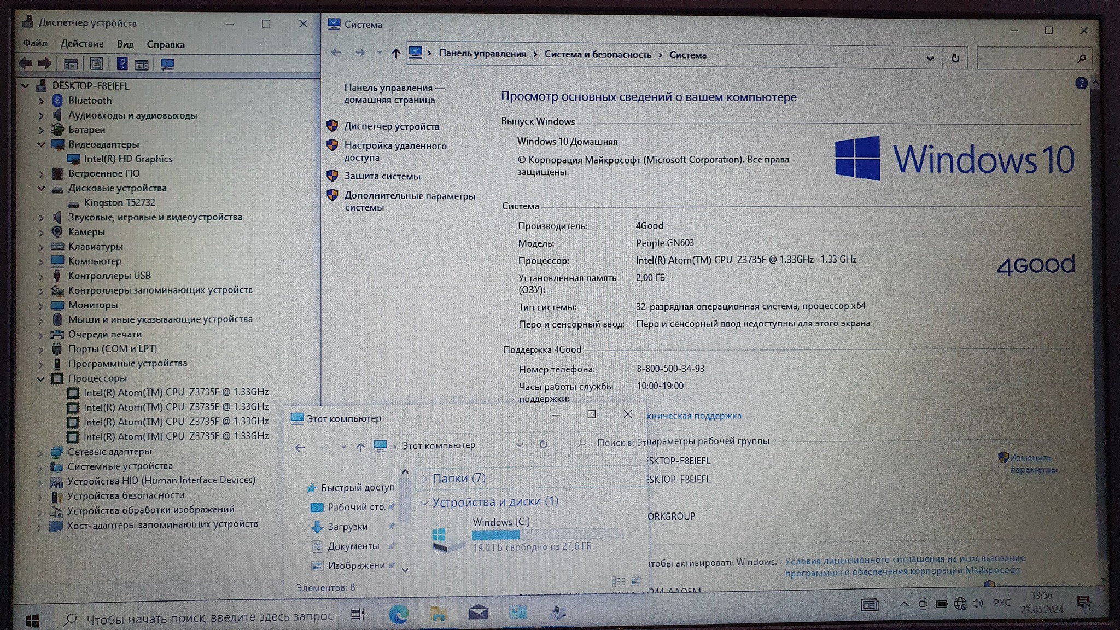This screenshot has width=1120, height=630.
Task: Click the Task View taskbar icon
Action: pos(358,615)
